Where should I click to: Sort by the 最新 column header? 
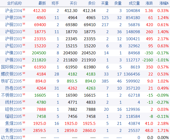pyautogui.click(x=42, y=3)
